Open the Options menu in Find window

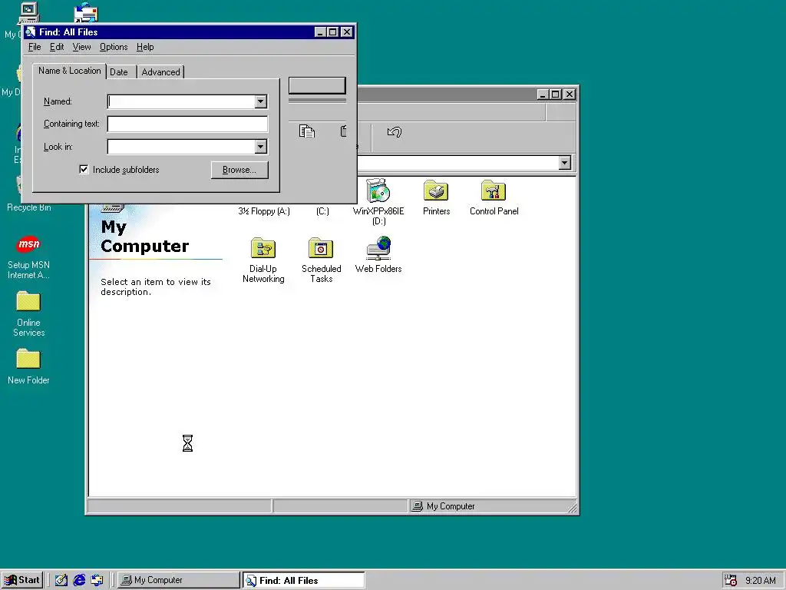(114, 47)
